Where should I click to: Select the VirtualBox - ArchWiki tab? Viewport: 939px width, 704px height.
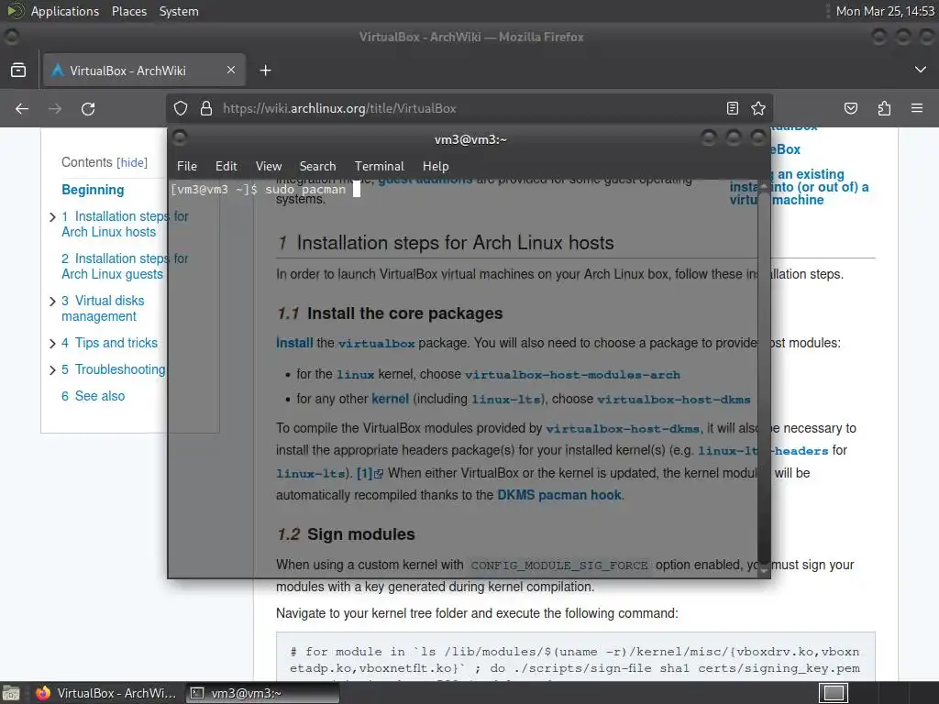coord(144,70)
